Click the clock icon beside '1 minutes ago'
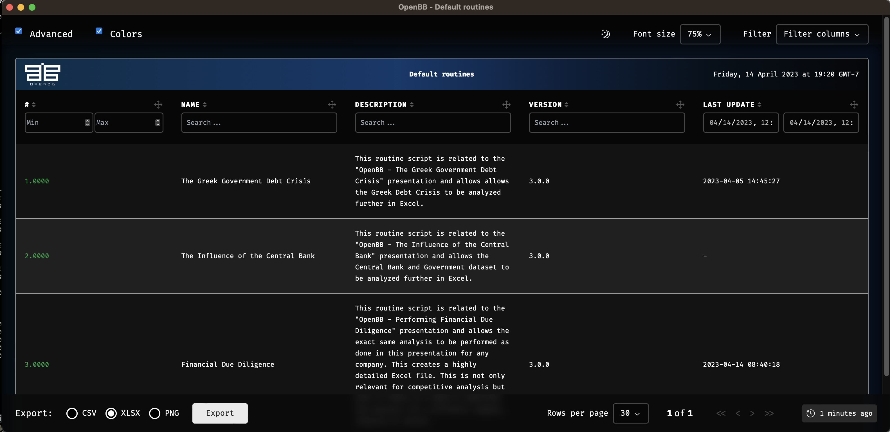The image size is (890, 432). click(811, 413)
